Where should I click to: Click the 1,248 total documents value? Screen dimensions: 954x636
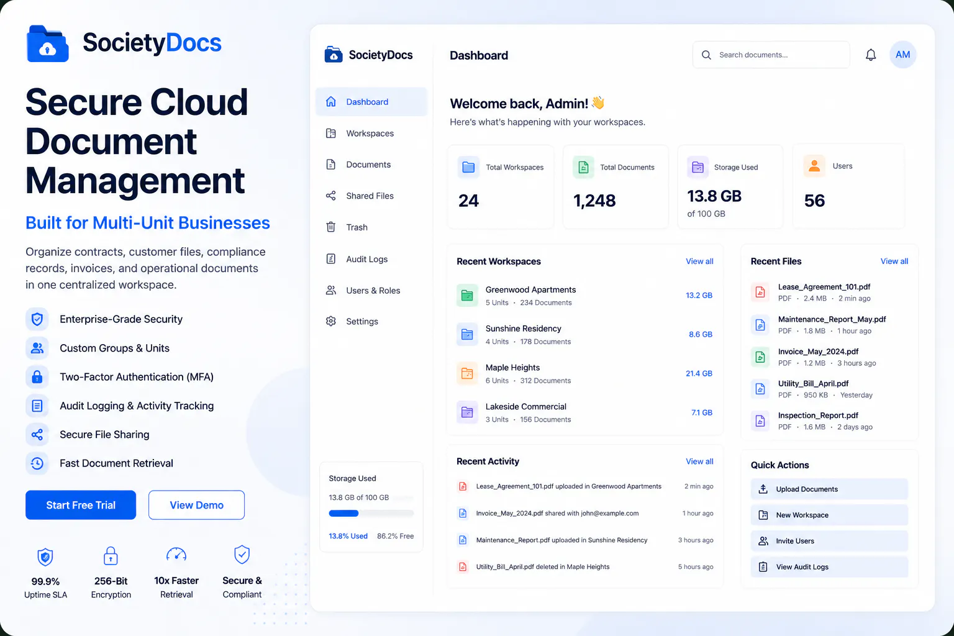pyautogui.click(x=594, y=201)
